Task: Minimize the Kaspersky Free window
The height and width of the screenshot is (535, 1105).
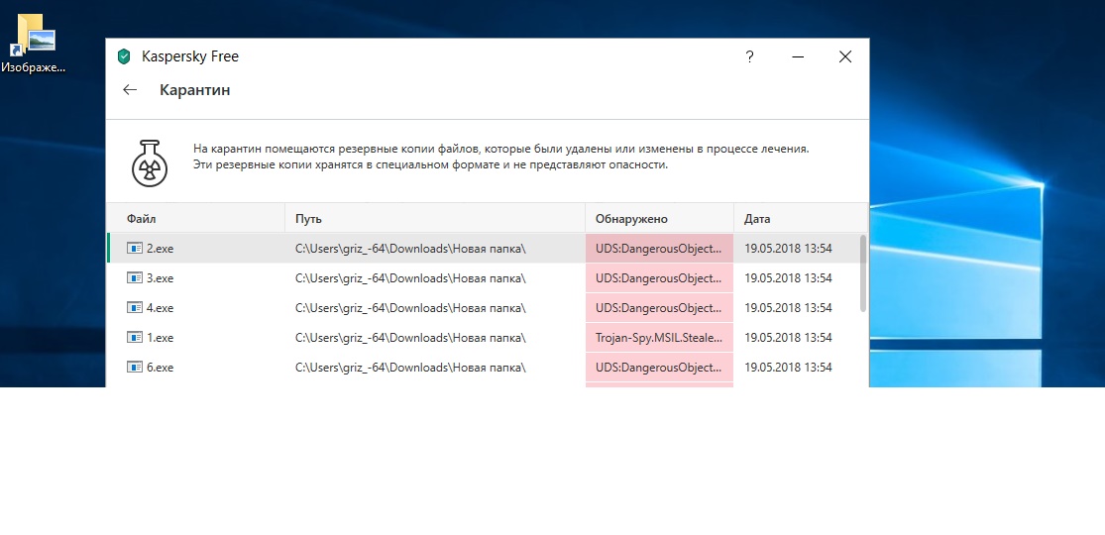Action: pyautogui.click(x=798, y=57)
